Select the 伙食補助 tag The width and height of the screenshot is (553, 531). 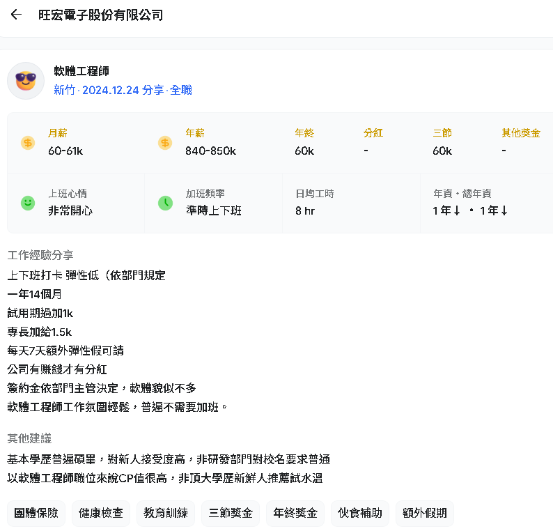360,513
